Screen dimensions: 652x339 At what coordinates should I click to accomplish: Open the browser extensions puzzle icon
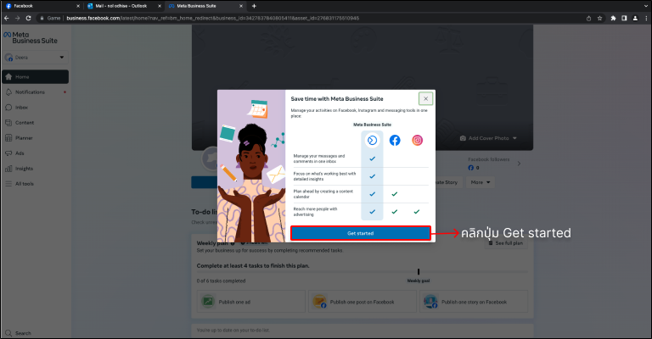[613, 19]
